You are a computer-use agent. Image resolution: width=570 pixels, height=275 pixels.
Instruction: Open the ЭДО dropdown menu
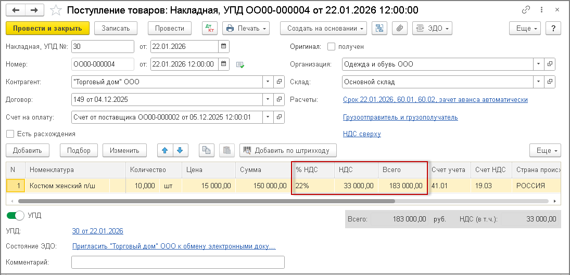pos(432,28)
